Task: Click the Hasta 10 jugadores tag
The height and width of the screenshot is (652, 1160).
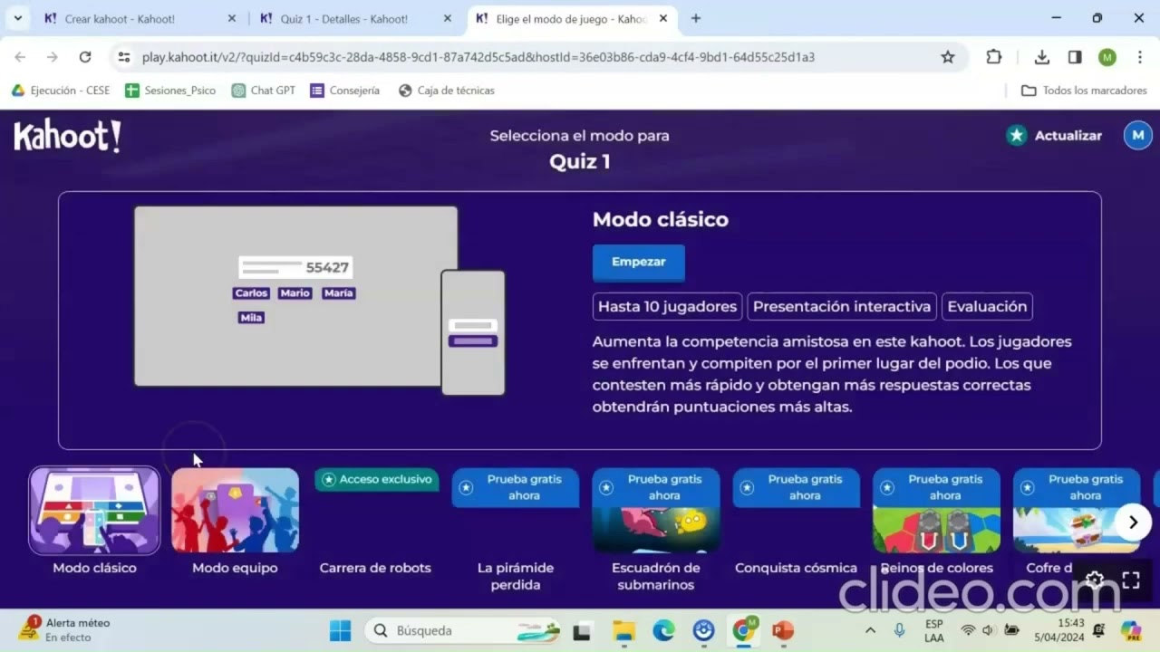Action: [x=667, y=306]
